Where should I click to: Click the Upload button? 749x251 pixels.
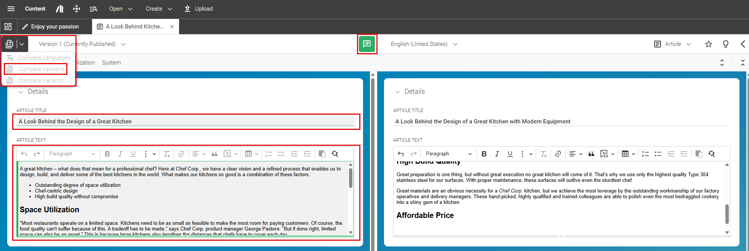tap(198, 9)
